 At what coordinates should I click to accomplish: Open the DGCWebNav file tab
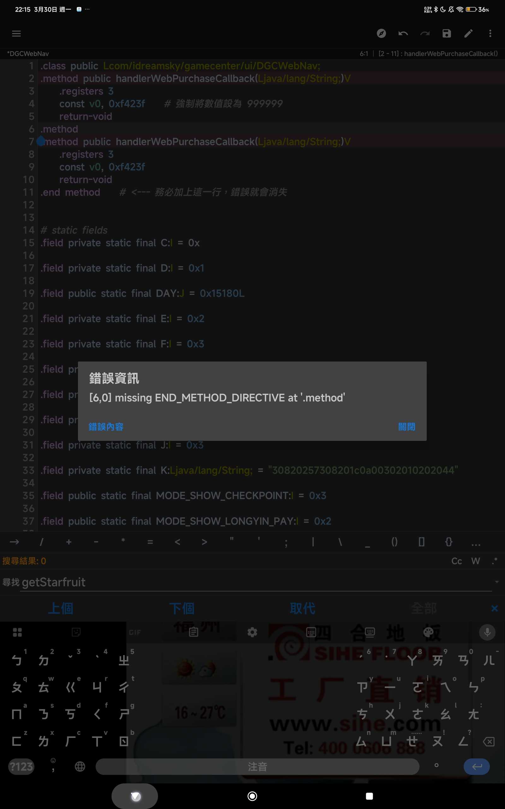(x=28, y=54)
